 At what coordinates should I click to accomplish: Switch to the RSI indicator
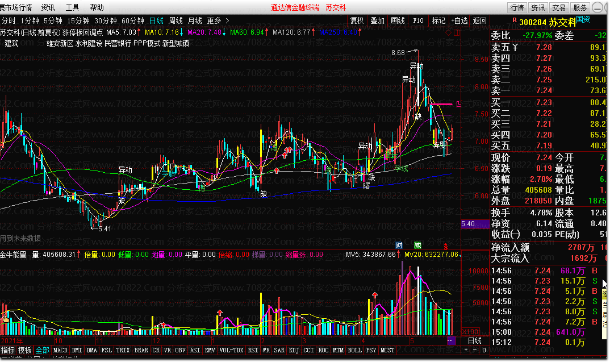(253, 350)
